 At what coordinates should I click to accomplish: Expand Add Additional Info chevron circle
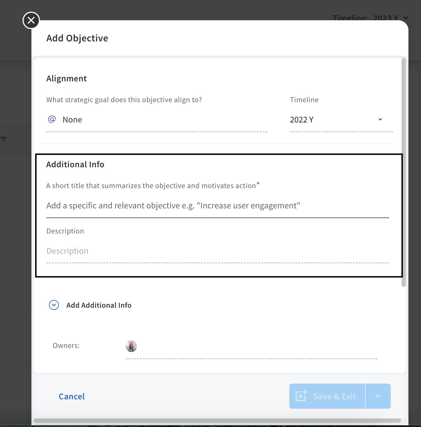[54, 305]
